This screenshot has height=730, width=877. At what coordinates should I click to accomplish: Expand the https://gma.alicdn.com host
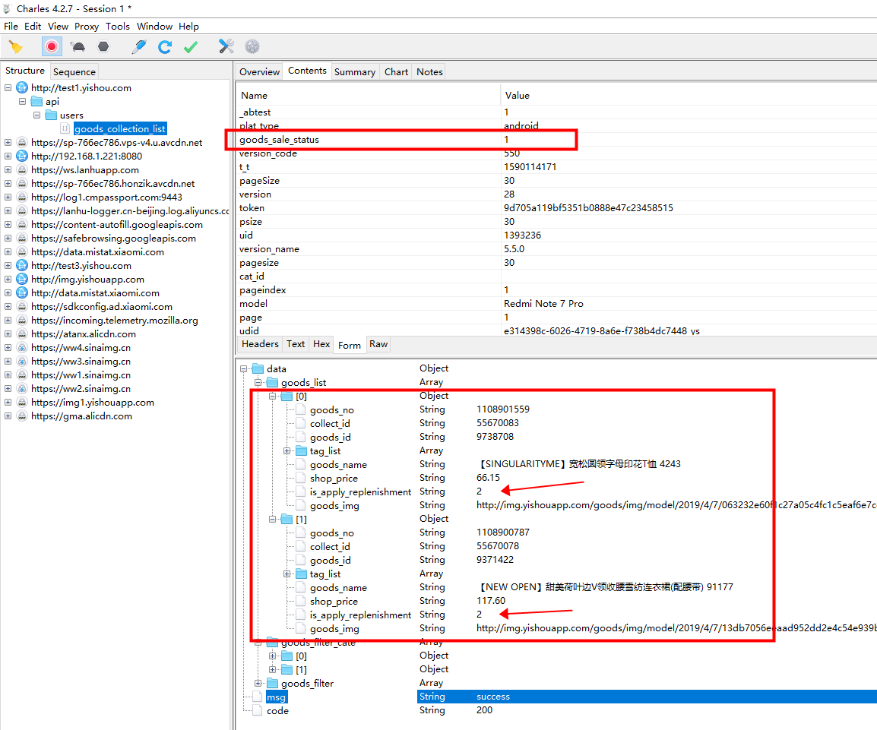tap(8, 416)
